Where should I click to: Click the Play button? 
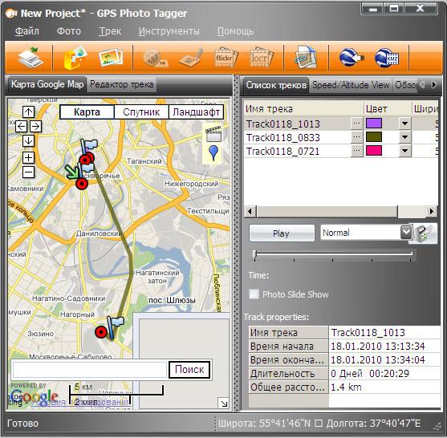[x=282, y=233]
